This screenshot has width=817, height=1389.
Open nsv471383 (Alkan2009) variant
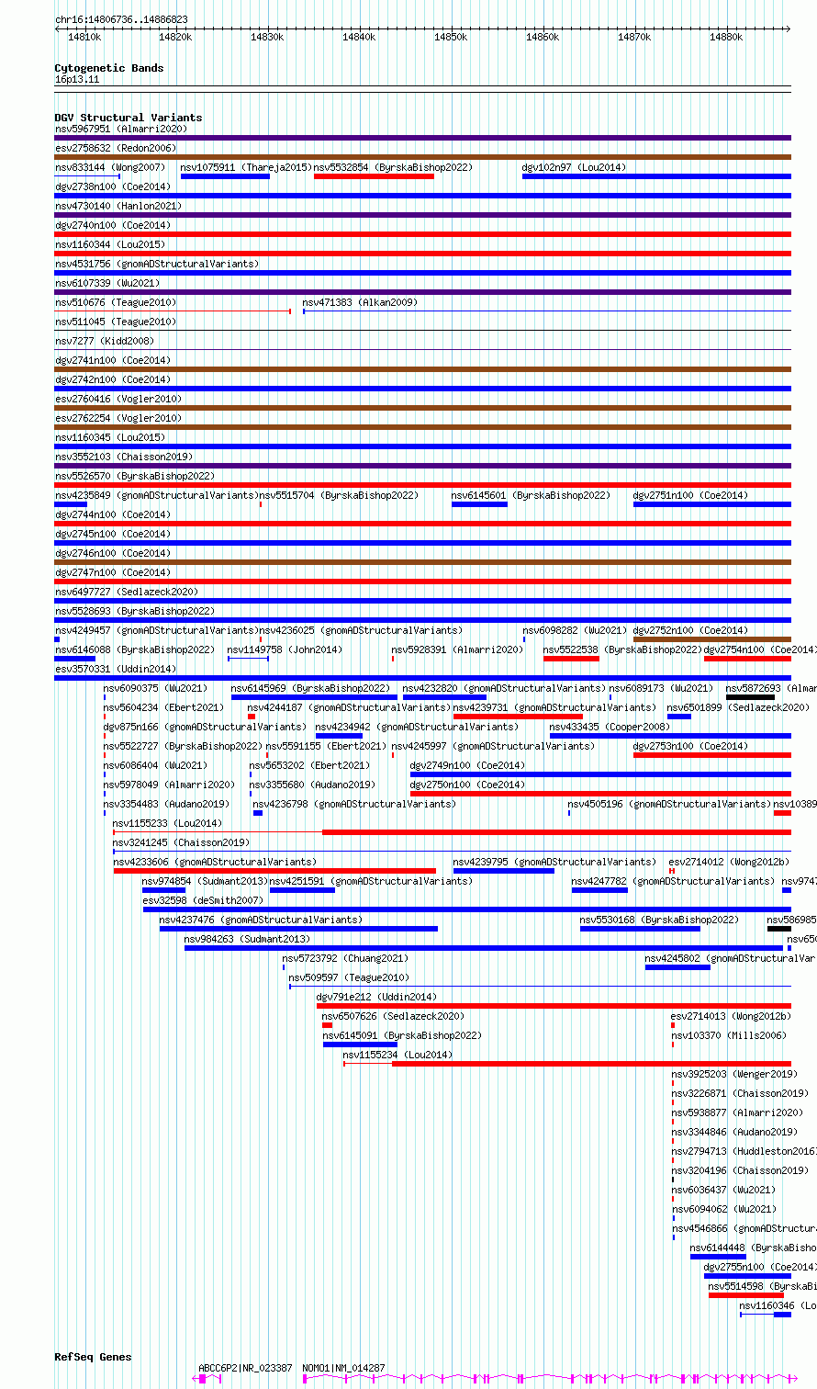click(360, 303)
